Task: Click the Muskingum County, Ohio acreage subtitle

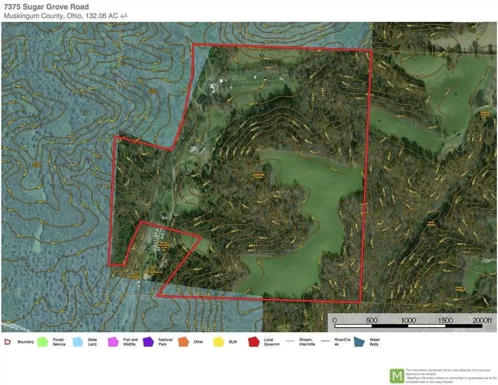Action: tap(66, 16)
